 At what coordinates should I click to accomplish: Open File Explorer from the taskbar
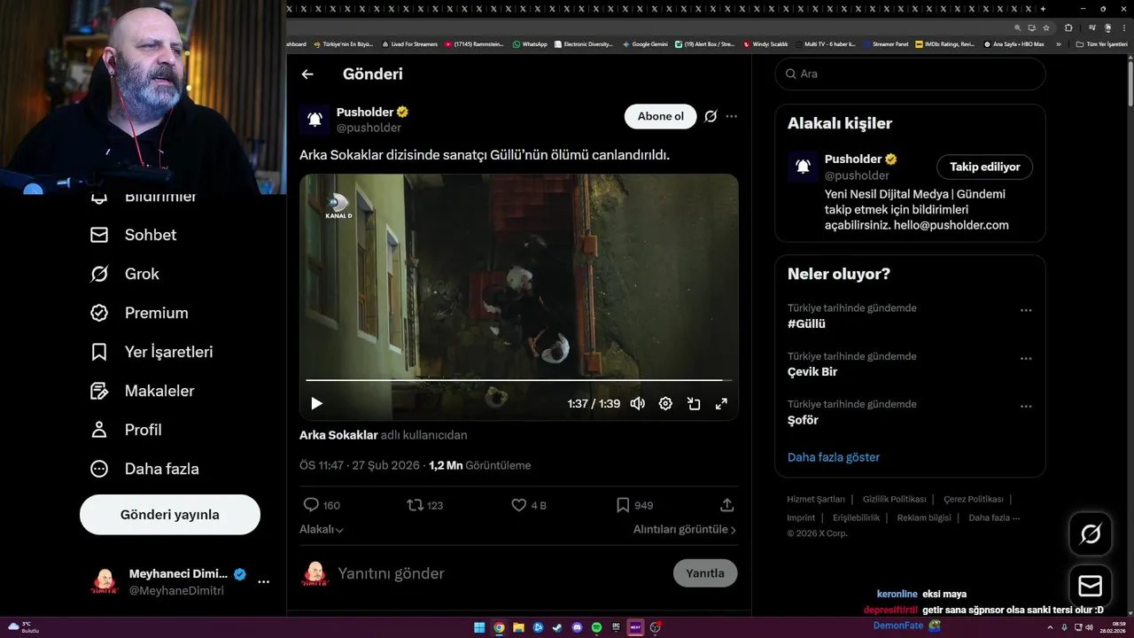[518, 627]
